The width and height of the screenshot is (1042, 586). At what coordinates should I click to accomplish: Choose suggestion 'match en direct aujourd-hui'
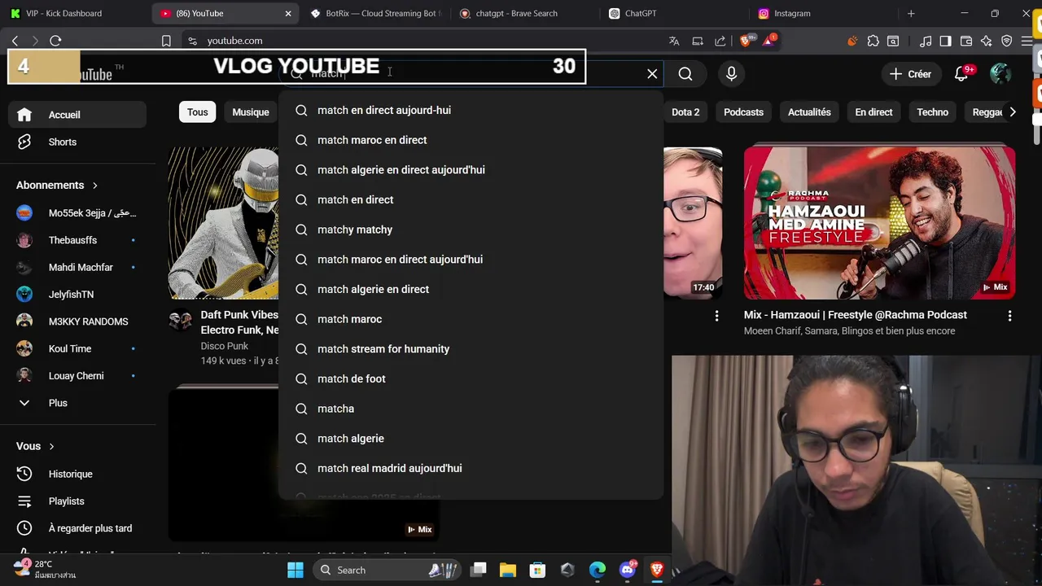point(471,110)
